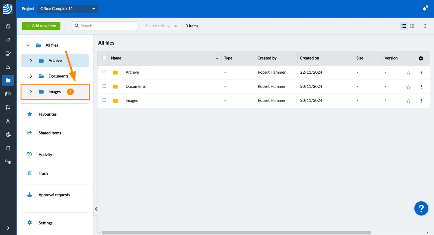Switch to grid view
The image size is (434, 235).
[412, 26]
